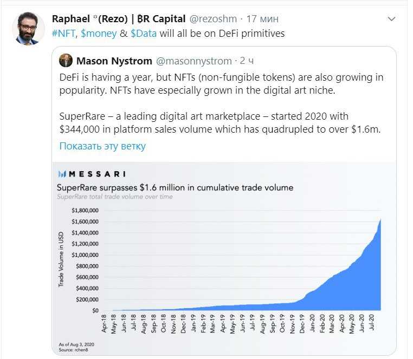Viewport: 413px width, 359px height.
Task: Click the $1,000,000 axis label
Action: pyautogui.click(x=85, y=255)
